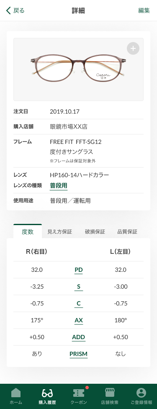
Task: Open the ご登録情報 profile icon
Action: [x=141, y=393]
